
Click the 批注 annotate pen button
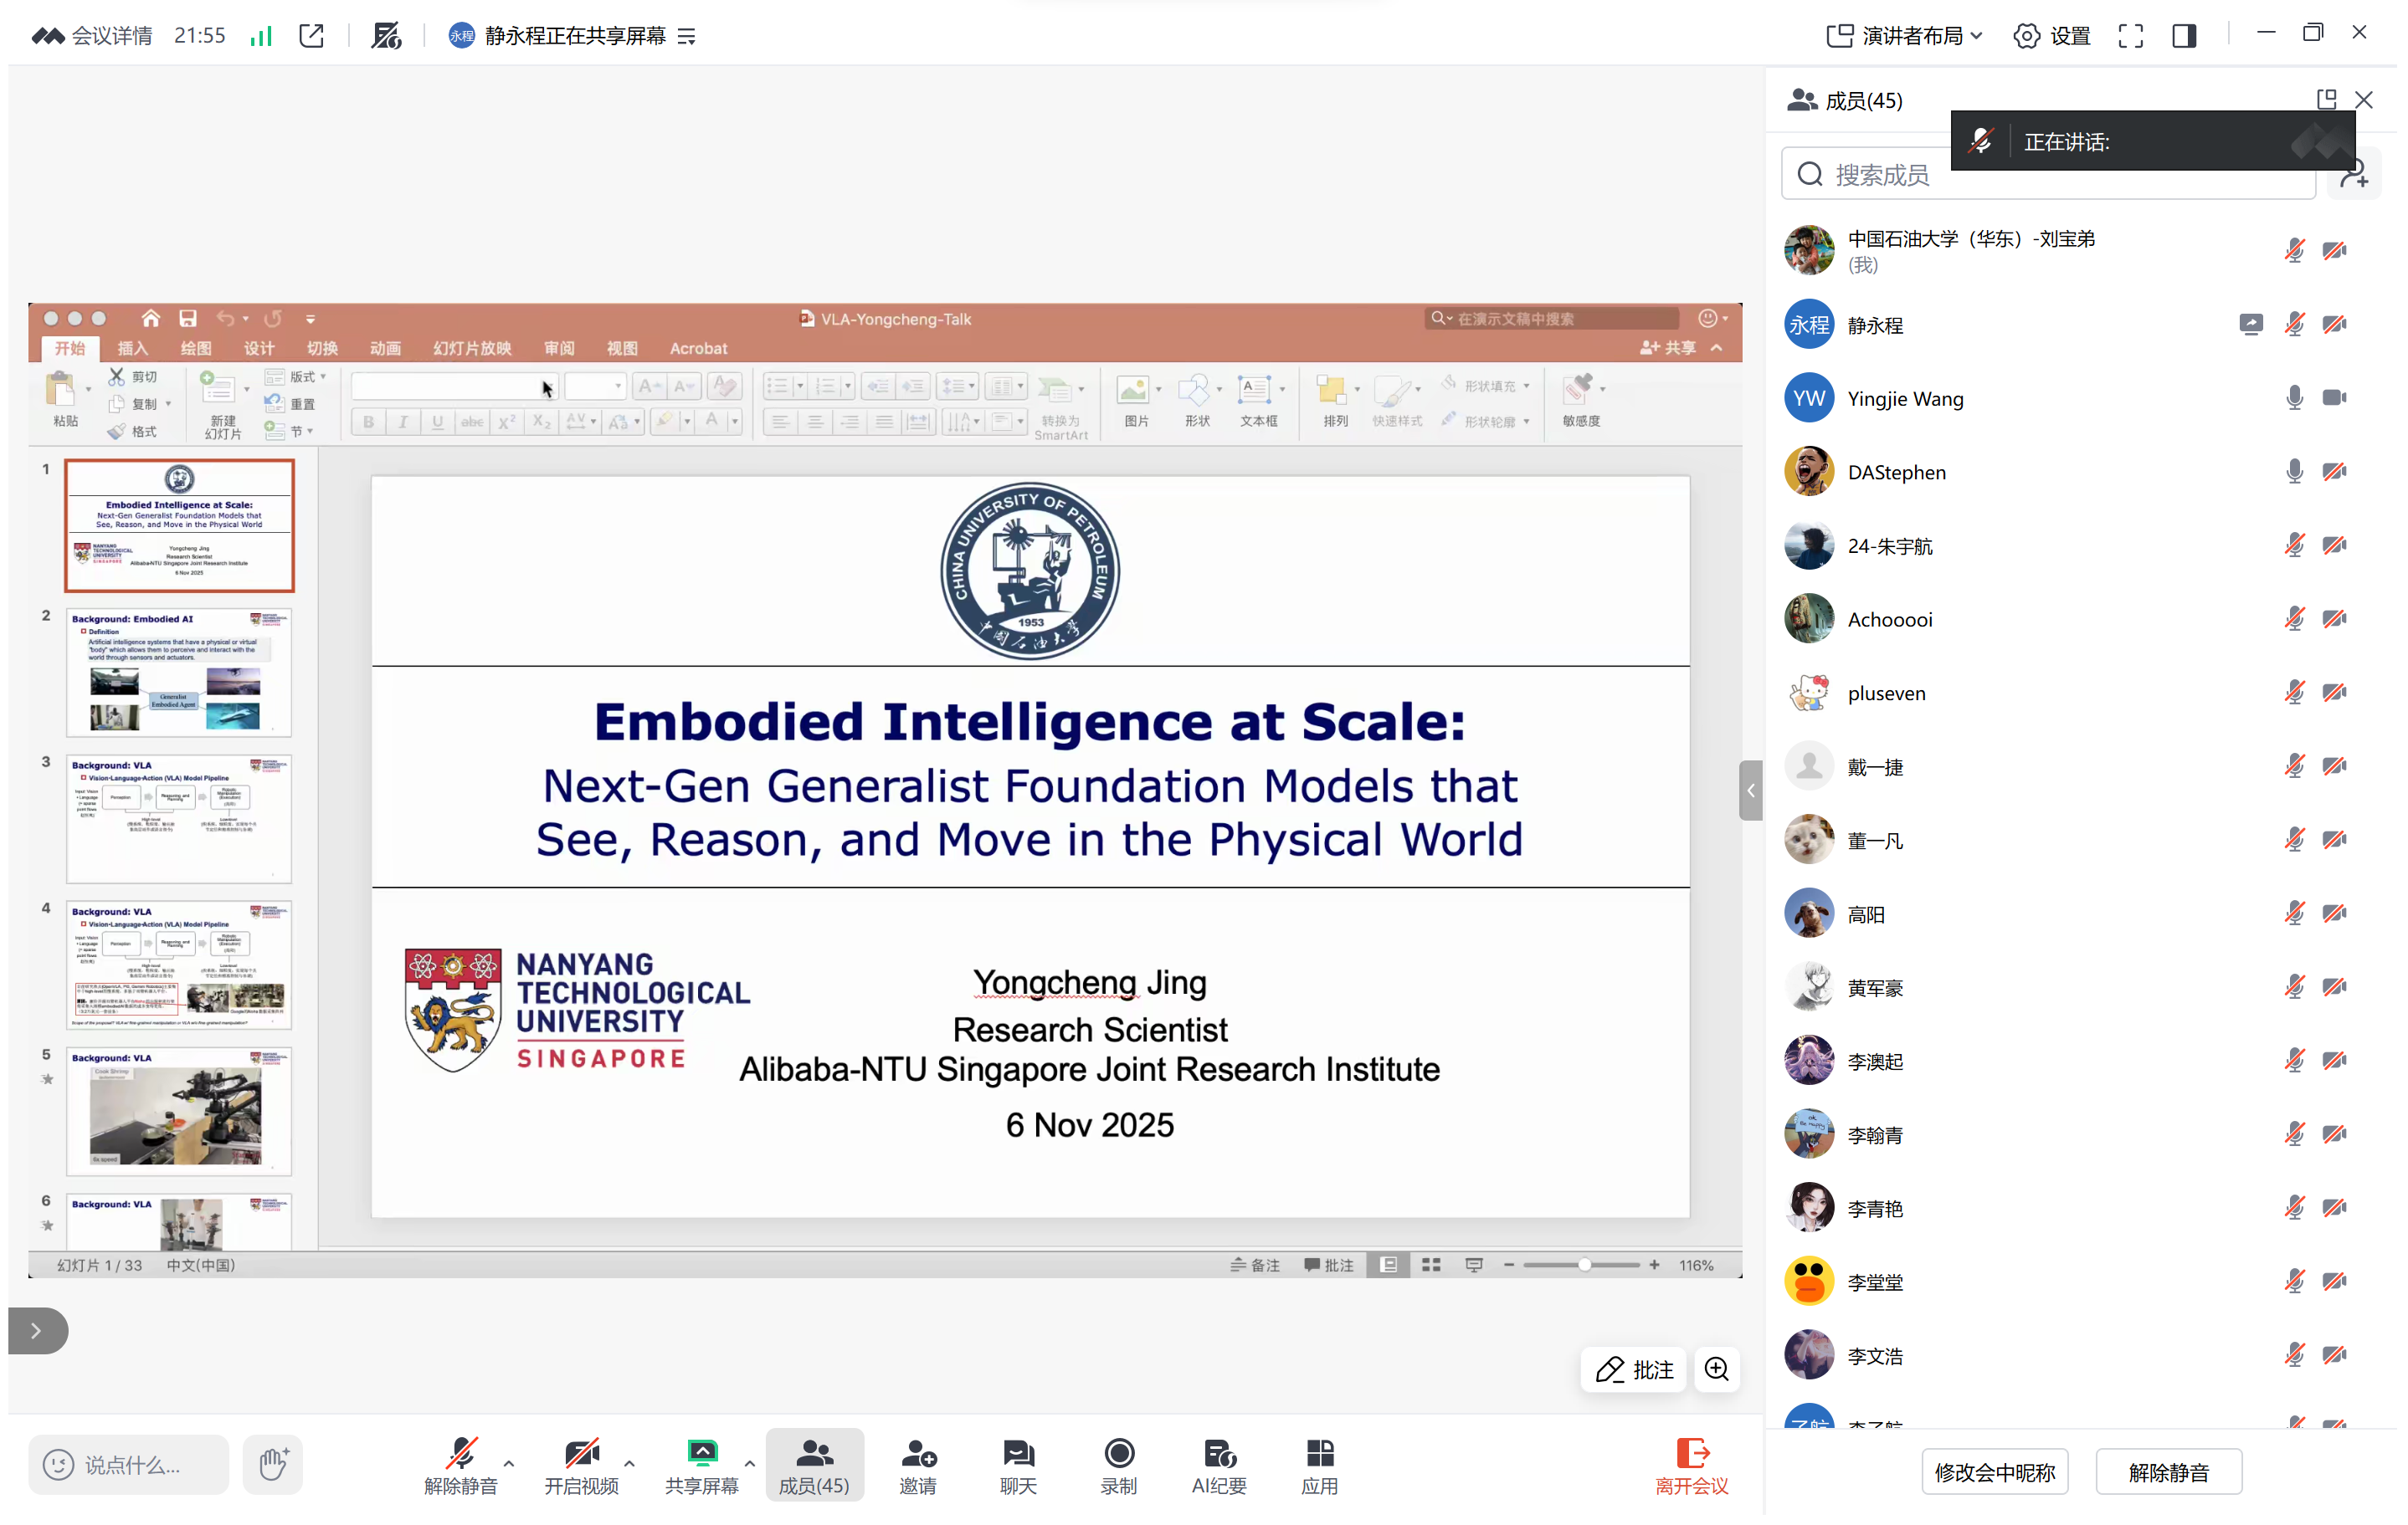tap(1634, 1370)
